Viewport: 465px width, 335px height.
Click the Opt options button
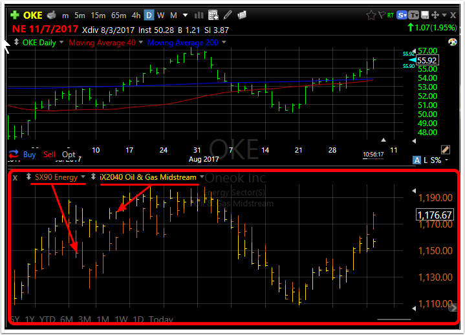[x=69, y=155]
